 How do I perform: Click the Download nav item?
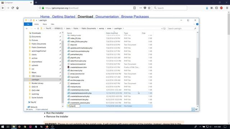pyautogui.click(x=86, y=16)
